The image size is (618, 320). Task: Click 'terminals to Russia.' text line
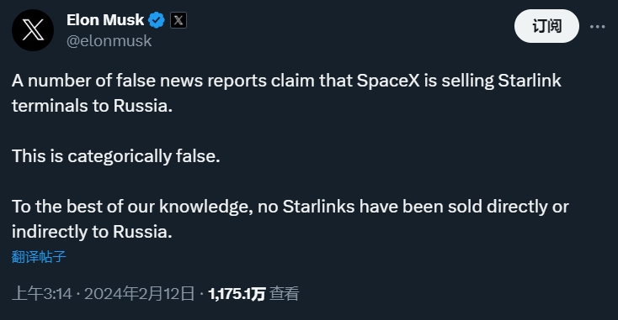tap(93, 106)
